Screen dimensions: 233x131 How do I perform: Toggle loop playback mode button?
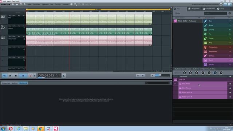[x=5, y=76]
